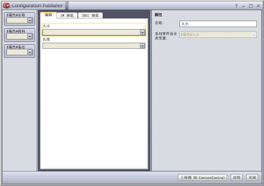Open the 长度 combo box list
This screenshot has height=186, width=264.
coord(143,46)
